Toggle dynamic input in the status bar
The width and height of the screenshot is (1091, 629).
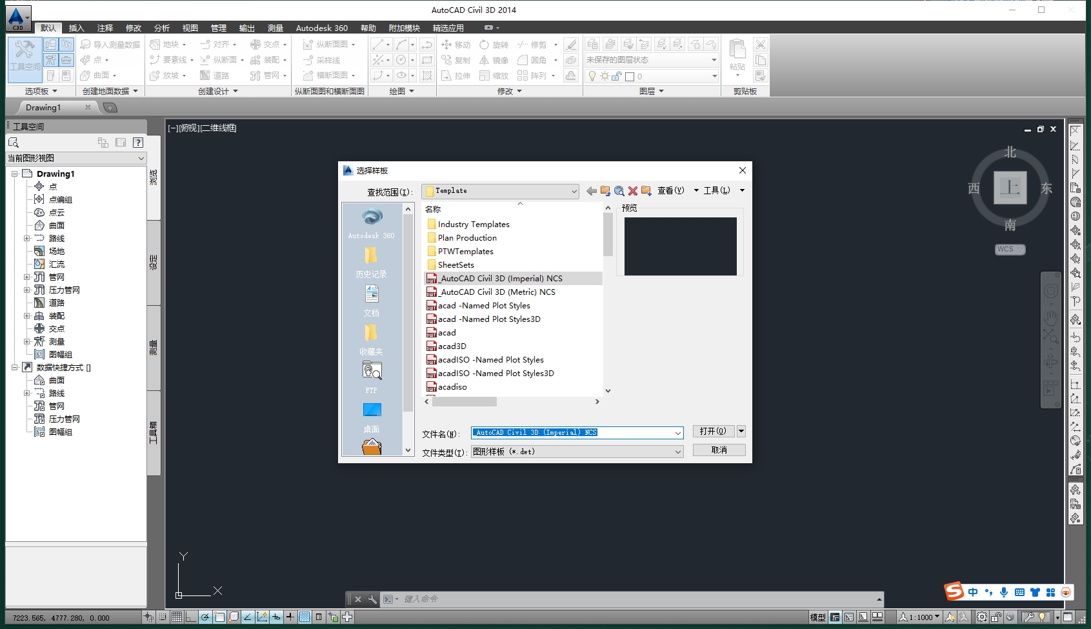(276, 617)
